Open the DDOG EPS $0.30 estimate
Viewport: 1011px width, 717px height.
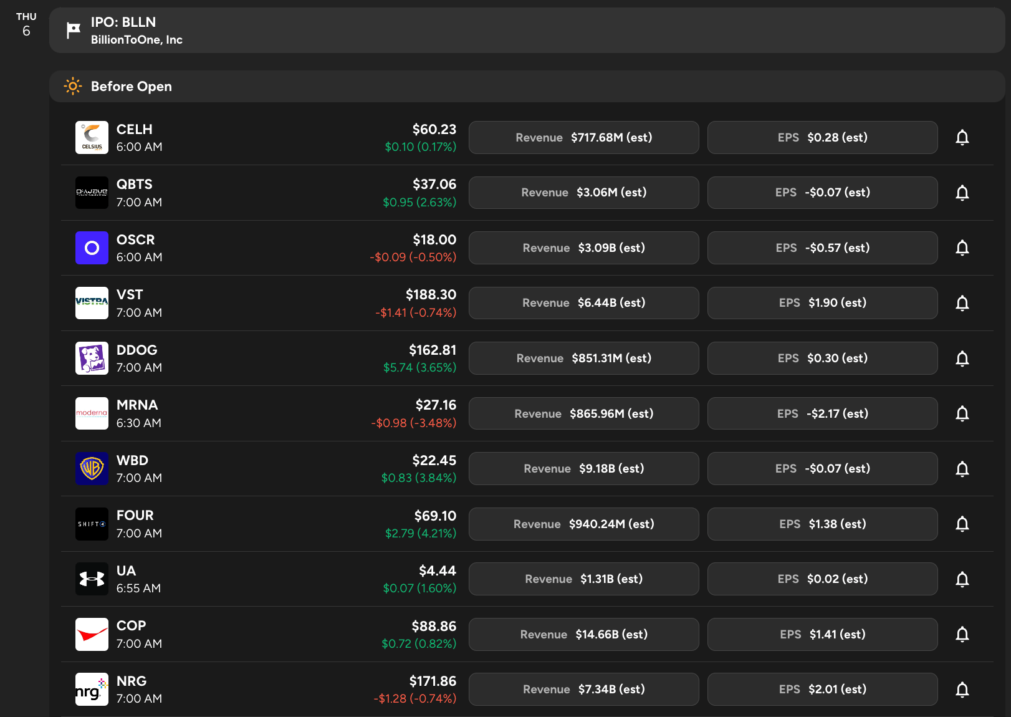coord(823,358)
